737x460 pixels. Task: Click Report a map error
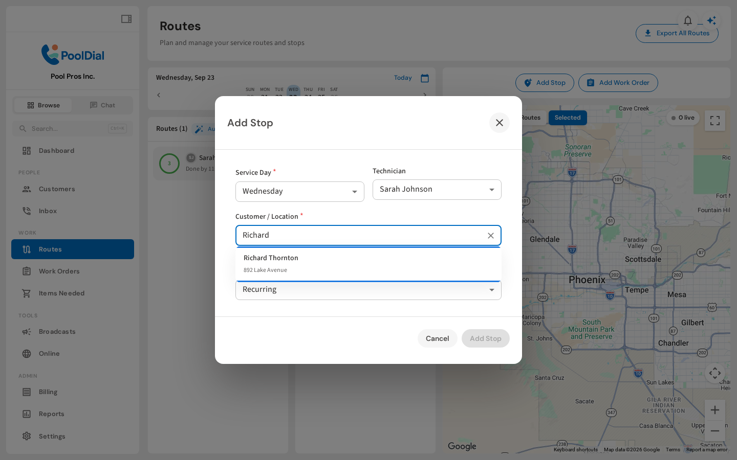pos(707,450)
